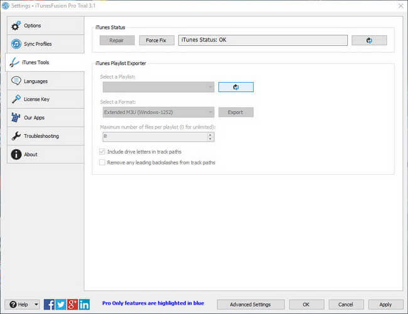The image size is (408, 314).
Task: Open the LinkedIn page icon
Action: click(x=84, y=305)
